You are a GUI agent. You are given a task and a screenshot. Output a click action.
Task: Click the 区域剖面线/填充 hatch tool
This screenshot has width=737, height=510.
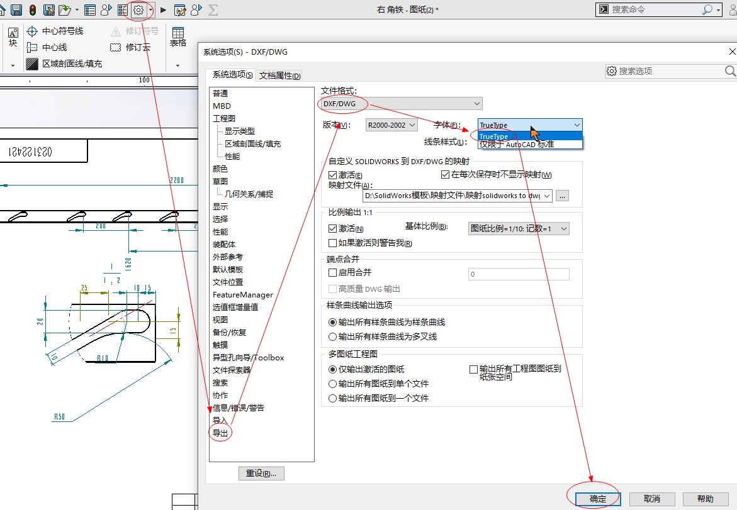coord(69,63)
